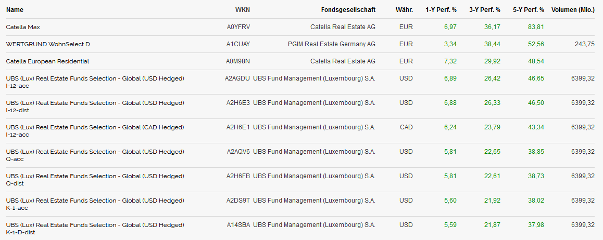
Task: Open UBS Global CAD Hedged I-12-acc fund
Action: [x=95, y=131]
